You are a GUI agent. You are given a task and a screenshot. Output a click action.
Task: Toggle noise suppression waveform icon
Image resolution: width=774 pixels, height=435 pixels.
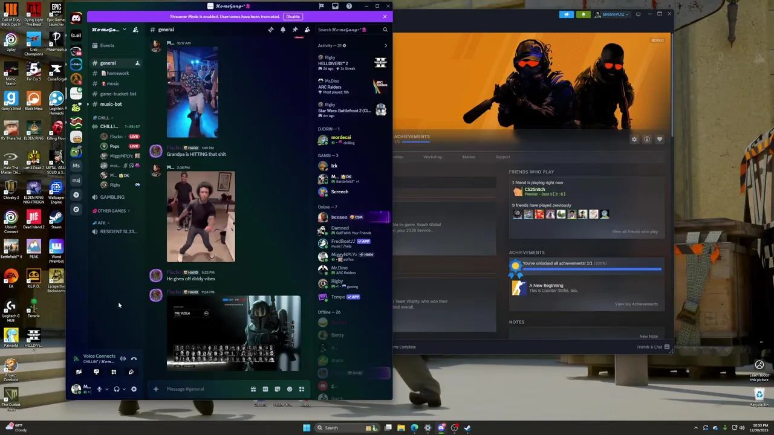[x=123, y=358]
